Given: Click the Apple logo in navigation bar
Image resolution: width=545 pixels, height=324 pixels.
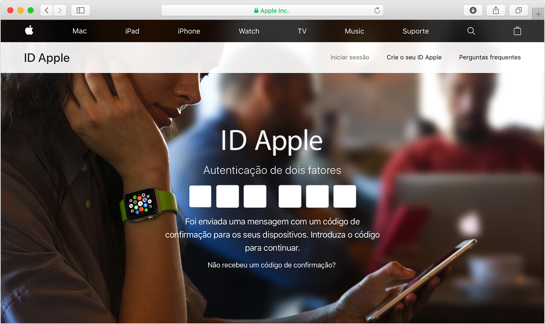Looking at the screenshot, I should click(x=29, y=30).
